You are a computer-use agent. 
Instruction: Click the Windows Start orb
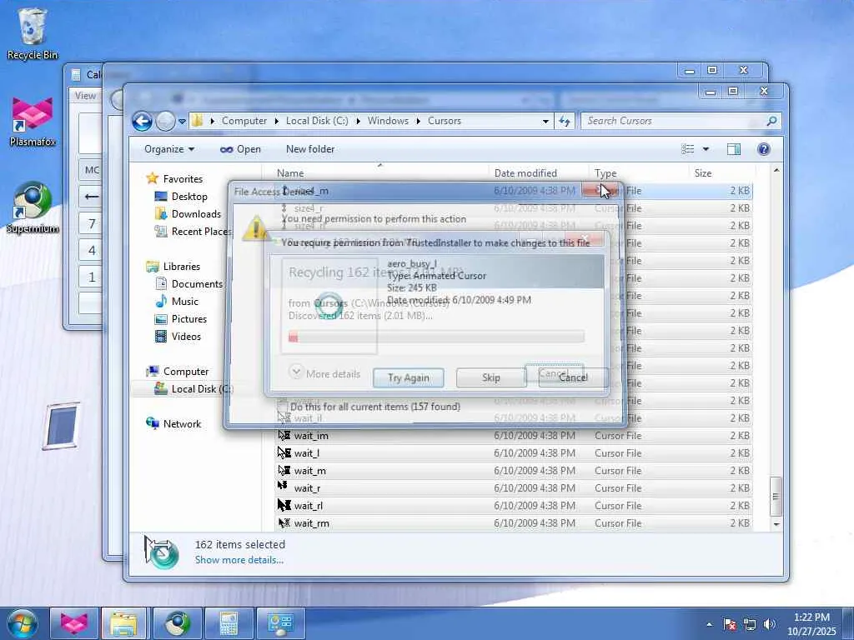click(x=23, y=623)
